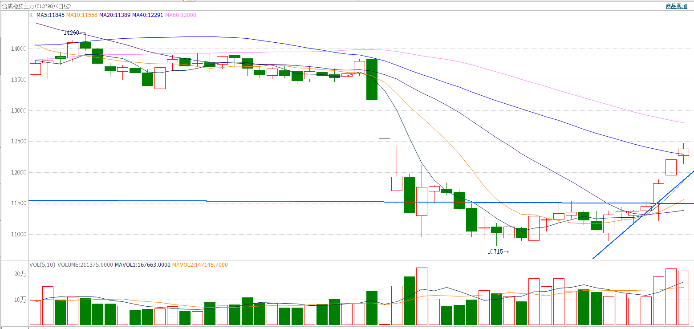Click the 10万 volume axis label

pos(21,300)
